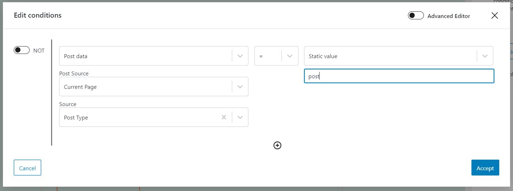Click the Cancel button
Viewport: 513px width, 191px height.
click(27, 167)
